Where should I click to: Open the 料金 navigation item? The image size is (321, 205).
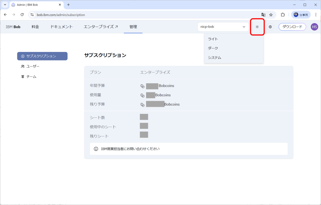[35, 27]
